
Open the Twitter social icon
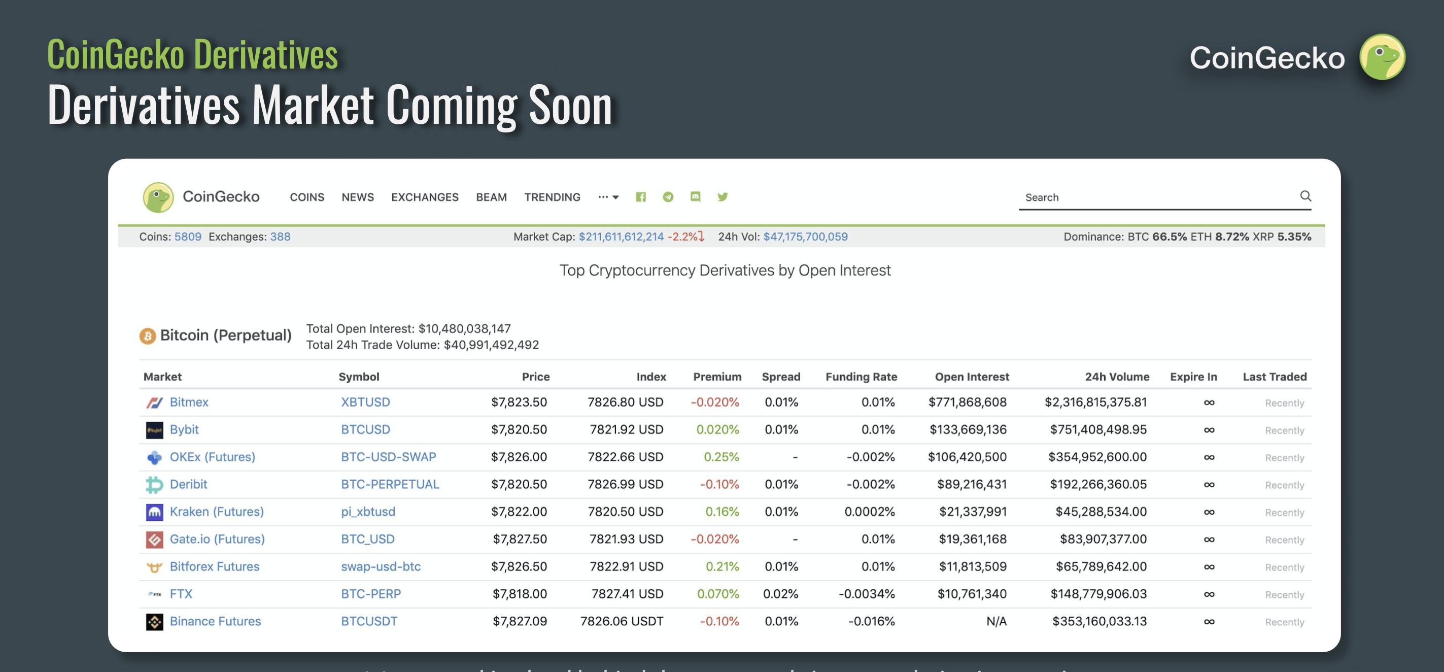[723, 197]
